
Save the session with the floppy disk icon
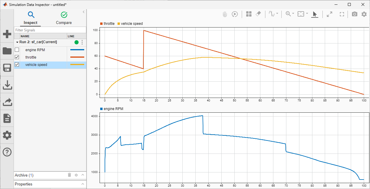(x=7, y=68)
